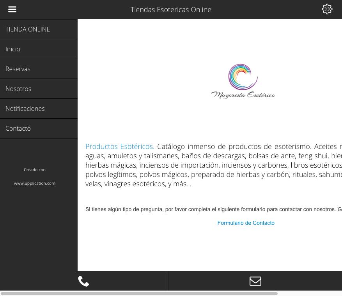Toggle the hamburger menu icon

(x=12, y=9)
